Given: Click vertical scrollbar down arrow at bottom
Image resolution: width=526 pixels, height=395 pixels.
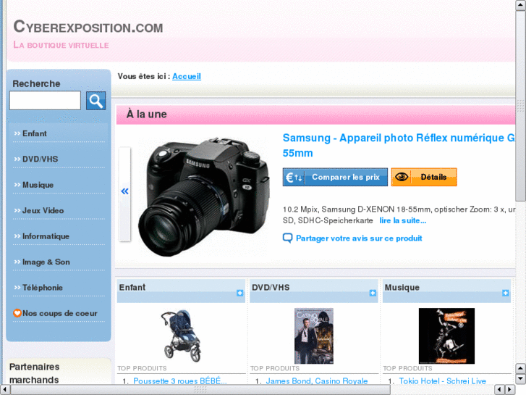Looking at the screenshot, I should 520,379.
